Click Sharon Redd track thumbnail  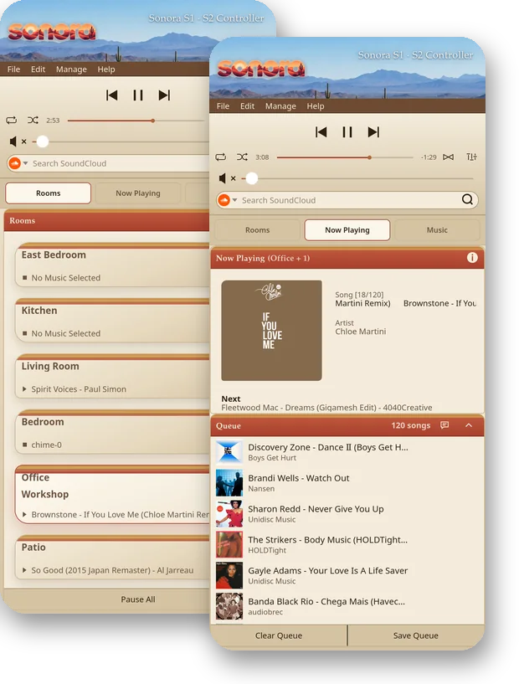point(229,514)
